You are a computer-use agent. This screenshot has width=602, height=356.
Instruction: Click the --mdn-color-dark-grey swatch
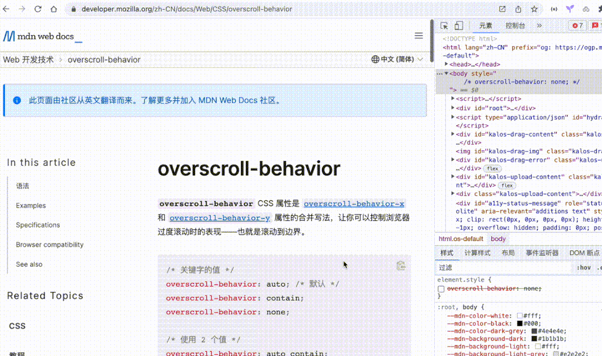[534, 331]
